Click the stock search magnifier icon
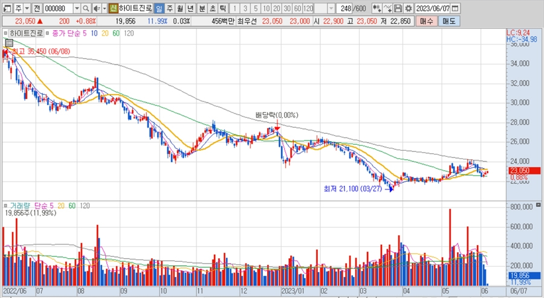544x298 pixels. (86, 8)
